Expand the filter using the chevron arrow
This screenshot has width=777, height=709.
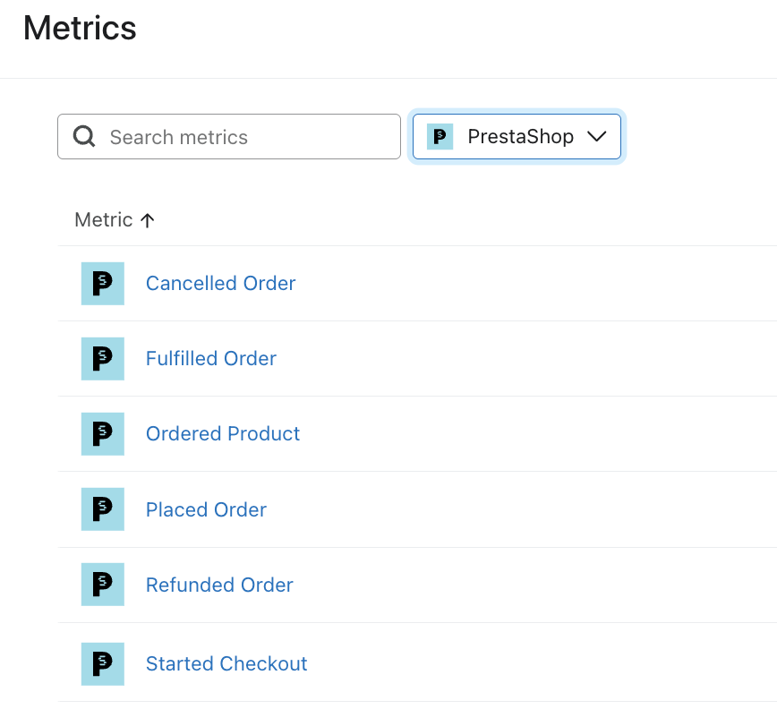pyautogui.click(x=596, y=137)
